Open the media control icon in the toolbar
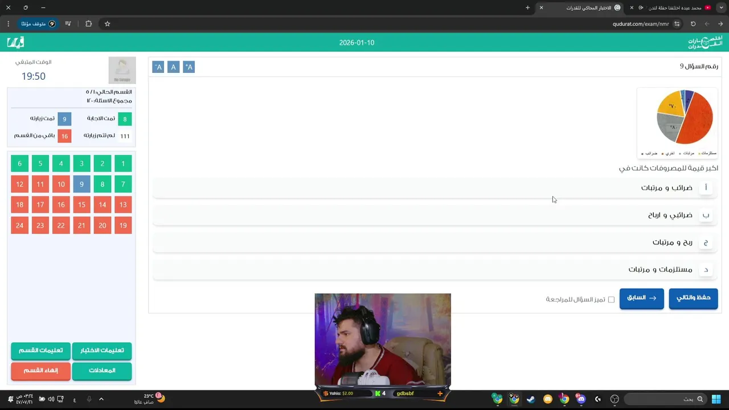This screenshot has width=729, height=410. (68, 24)
